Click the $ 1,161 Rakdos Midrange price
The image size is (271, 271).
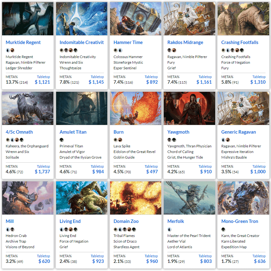[204, 82]
